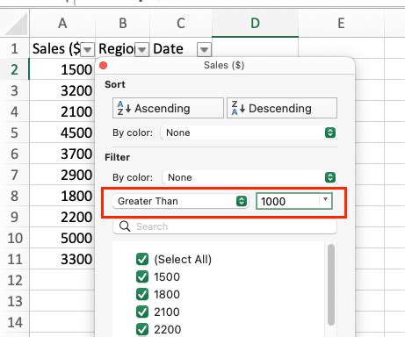Click cell containing 2100 in column A
405x337 pixels.
pyautogui.click(x=62, y=111)
